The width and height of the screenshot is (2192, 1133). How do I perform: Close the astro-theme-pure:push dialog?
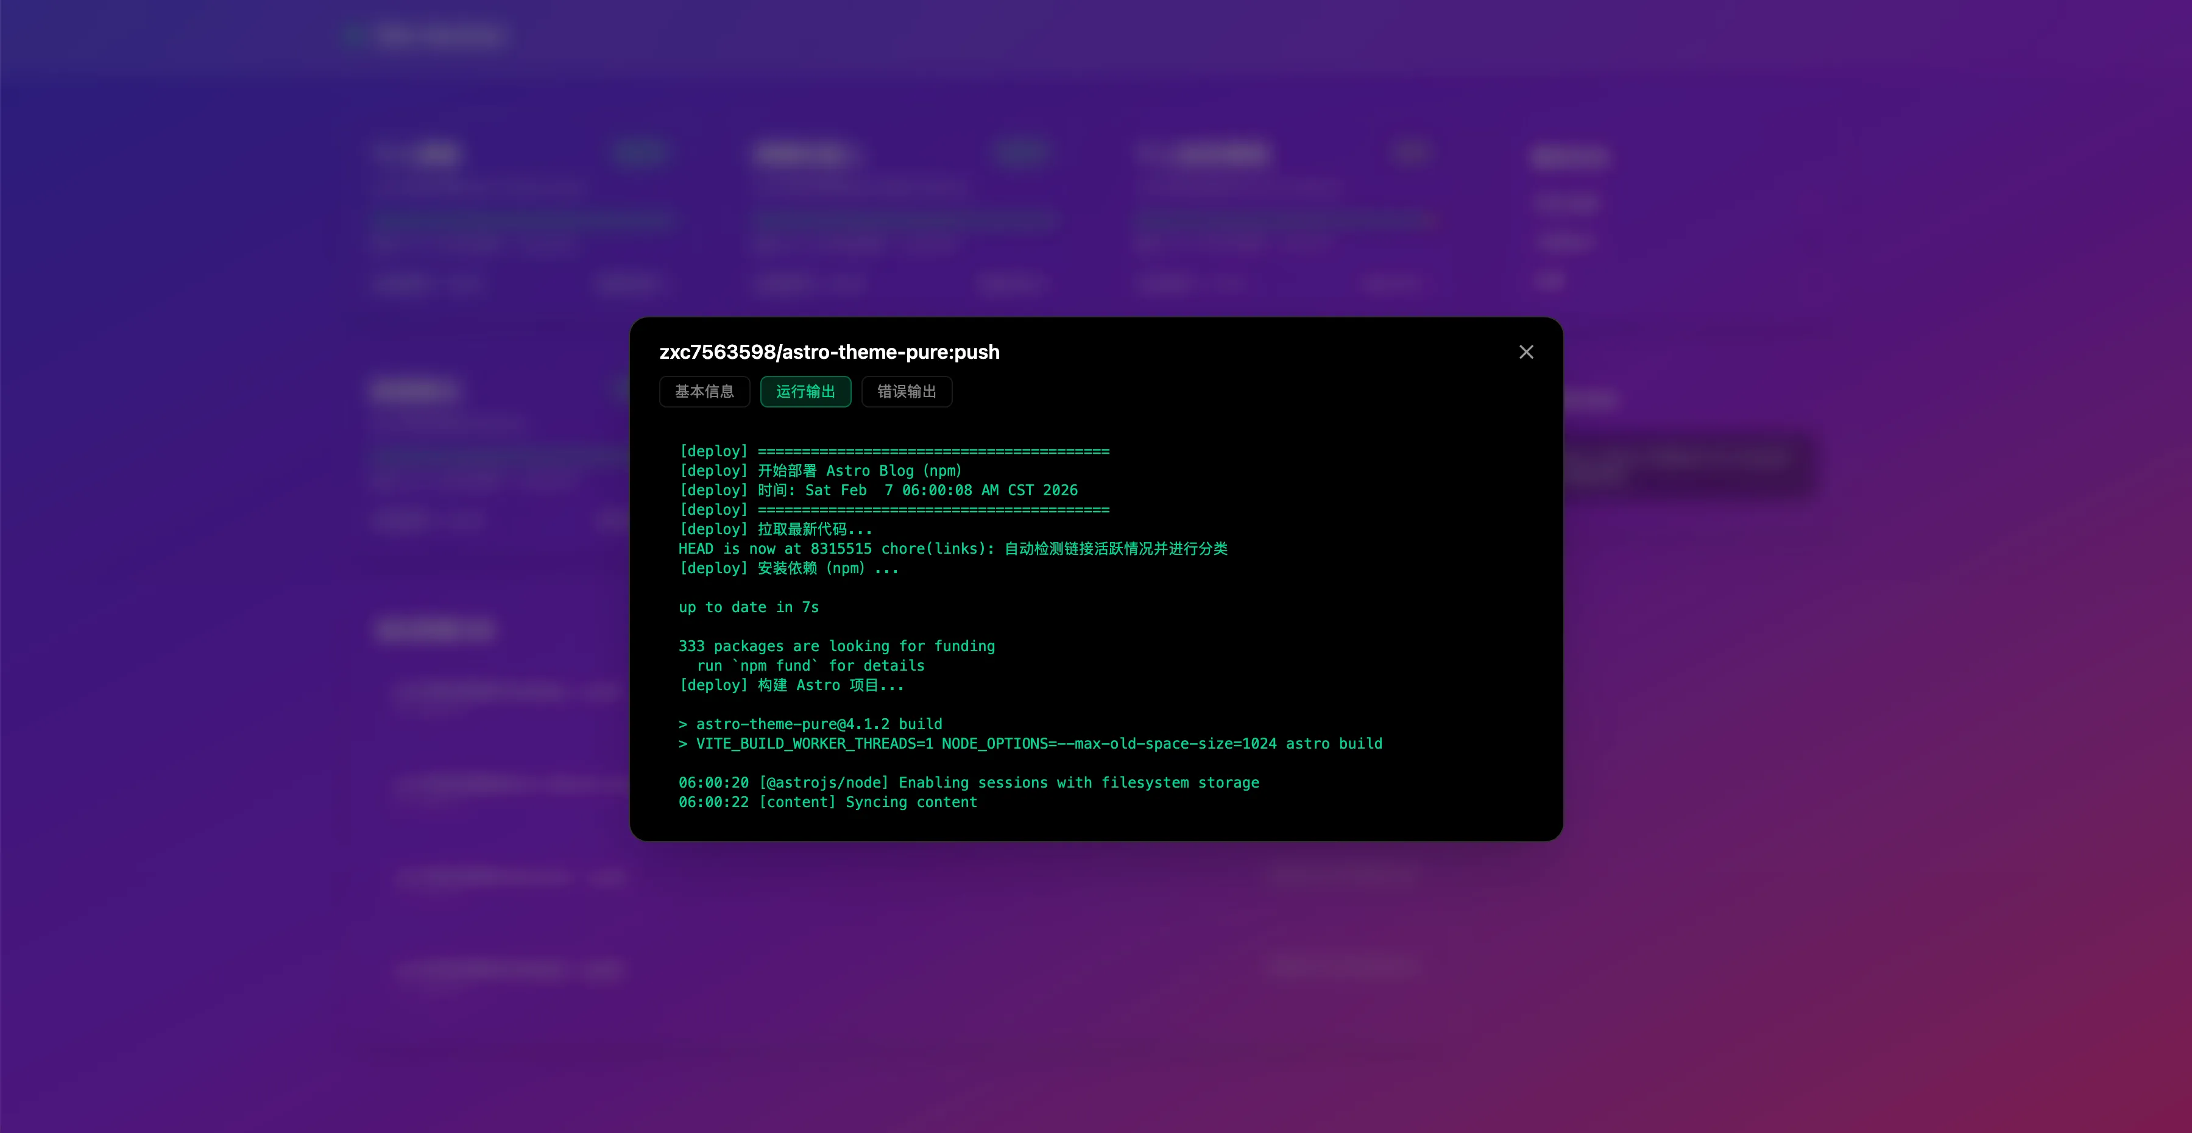[x=1526, y=352]
